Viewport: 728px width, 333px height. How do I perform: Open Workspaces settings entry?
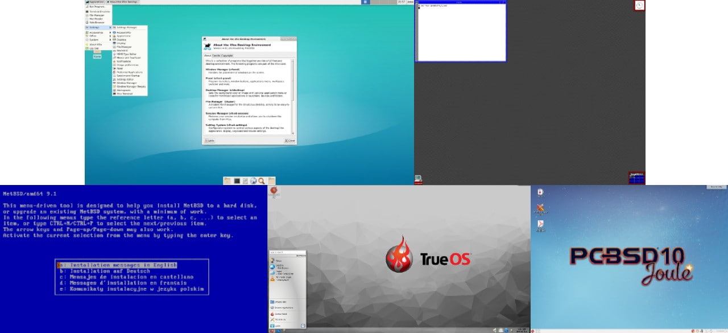pos(130,90)
